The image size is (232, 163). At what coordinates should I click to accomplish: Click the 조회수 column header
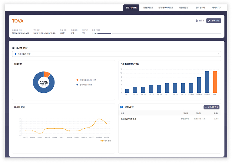click(216, 113)
